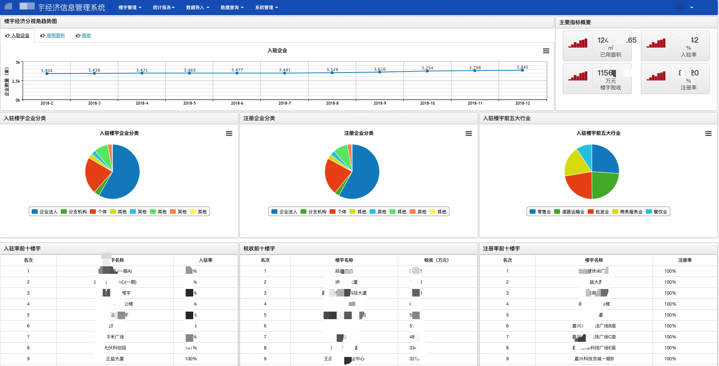This screenshot has width=719, height=366.
Task: Click the bar chart icon beside 入驻率
Action: coord(656,43)
